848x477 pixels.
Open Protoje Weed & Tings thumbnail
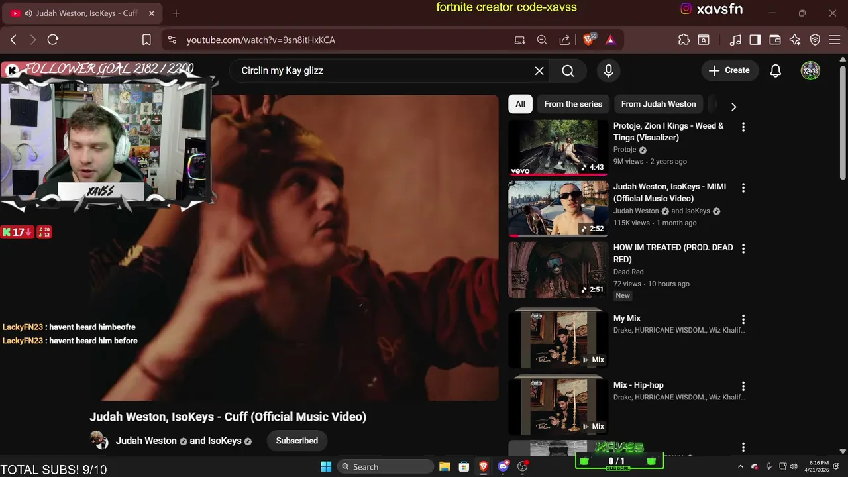pyautogui.click(x=558, y=148)
